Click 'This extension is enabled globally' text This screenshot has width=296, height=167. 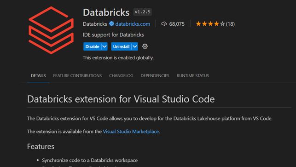click(118, 58)
